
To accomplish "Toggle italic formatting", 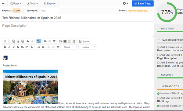I will coord(9,47).
